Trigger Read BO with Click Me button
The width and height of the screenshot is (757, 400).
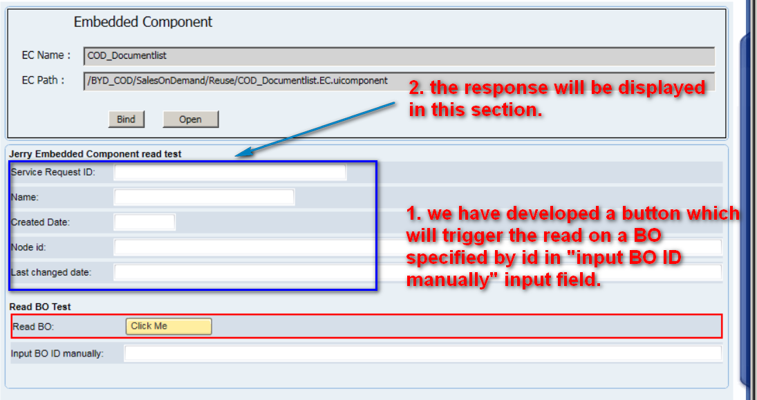tap(169, 326)
